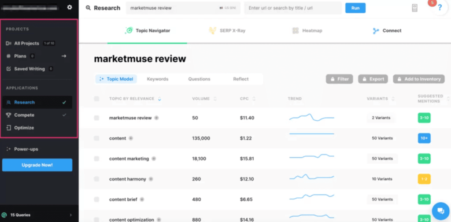
Task: Click the plus icon beside content marketing
Action: pyautogui.click(x=153, y=159)
